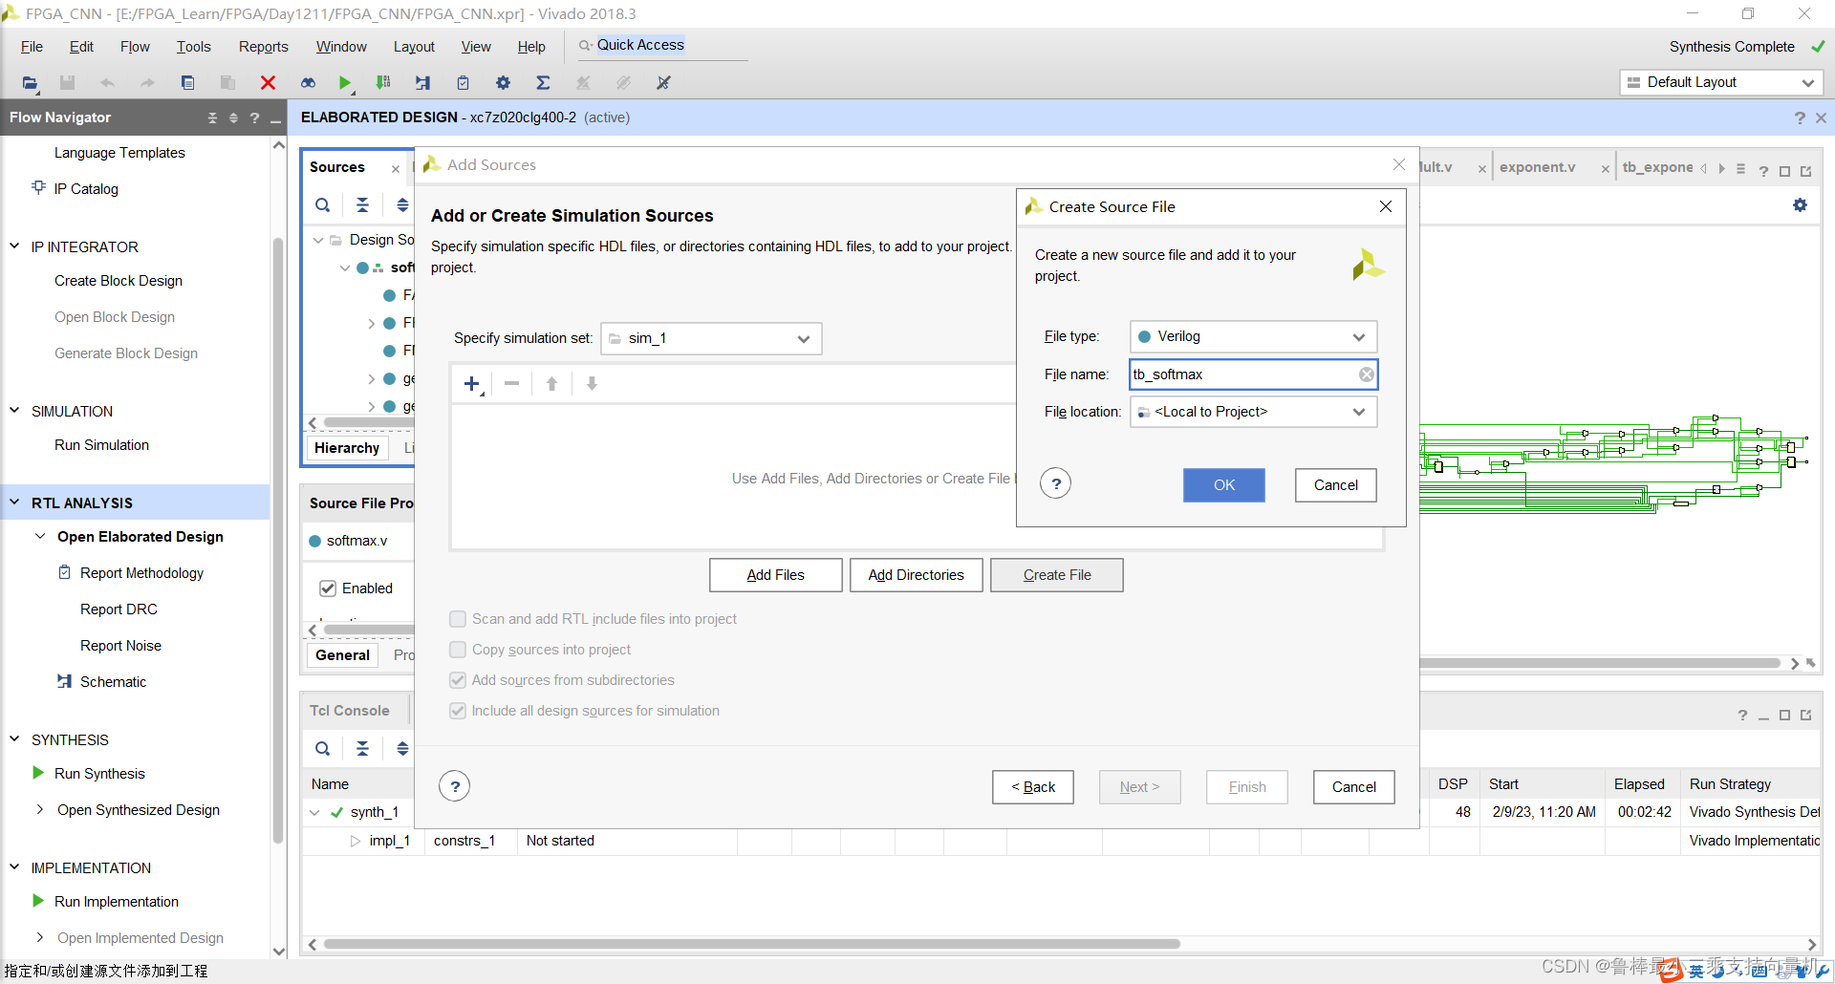The height and width of the screenshot is (984, 1835).
Task: Click the Copy toolbar icon
Action: 187,83
